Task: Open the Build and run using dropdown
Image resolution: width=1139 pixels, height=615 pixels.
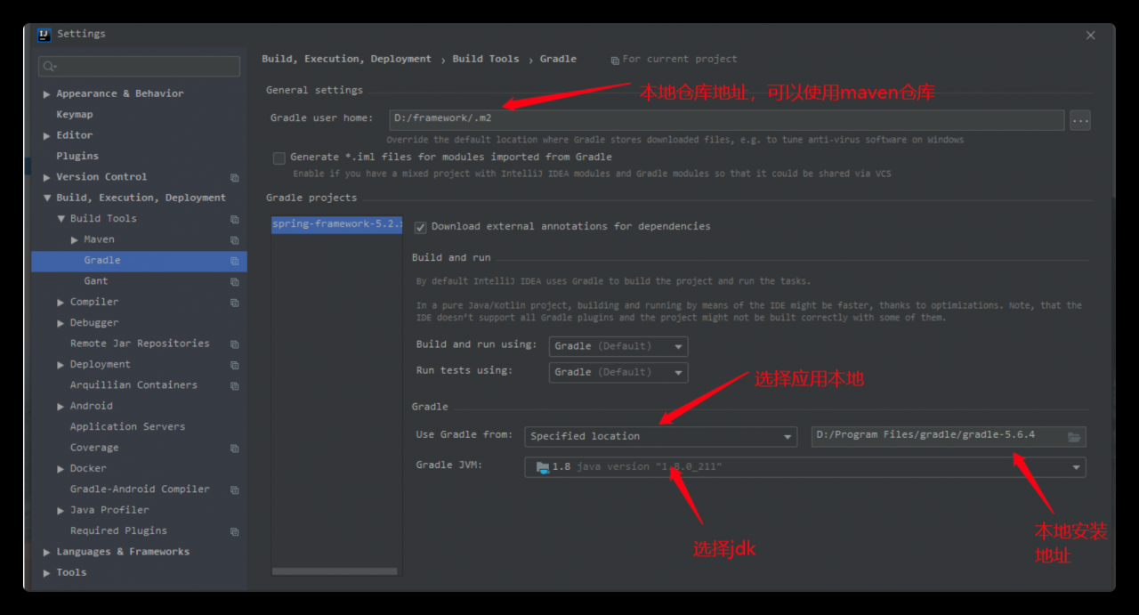Action: [x=618, y=346]
